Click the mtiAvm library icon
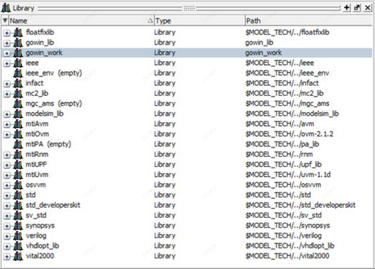Image resolution: width=375 pixels, height=269 pixels. coord(18,124)
